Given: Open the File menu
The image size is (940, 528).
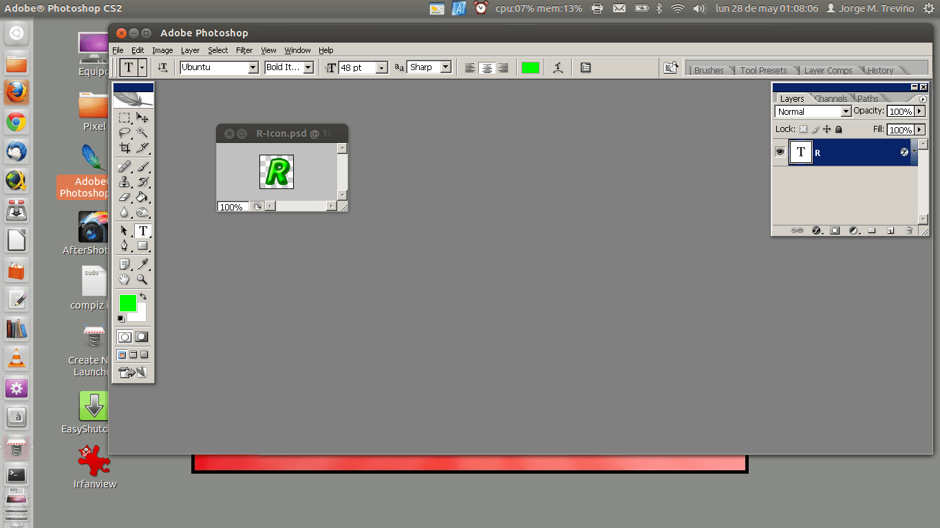Looking at the screenshot, I should tap(118, 50).
